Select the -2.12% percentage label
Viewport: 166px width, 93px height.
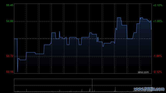coord(157,72)
